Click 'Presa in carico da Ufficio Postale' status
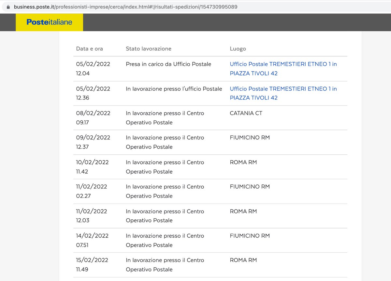 pyautogui.click(x=168, y=64)
